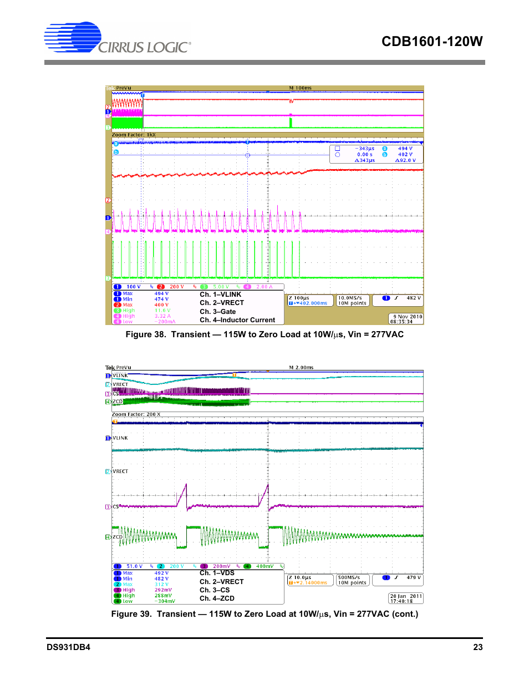Click the '500MS/s 10M points' sample rate box
Image resolution: width=529 pixels, height=685 pixels.
click(x=352, y=580)
